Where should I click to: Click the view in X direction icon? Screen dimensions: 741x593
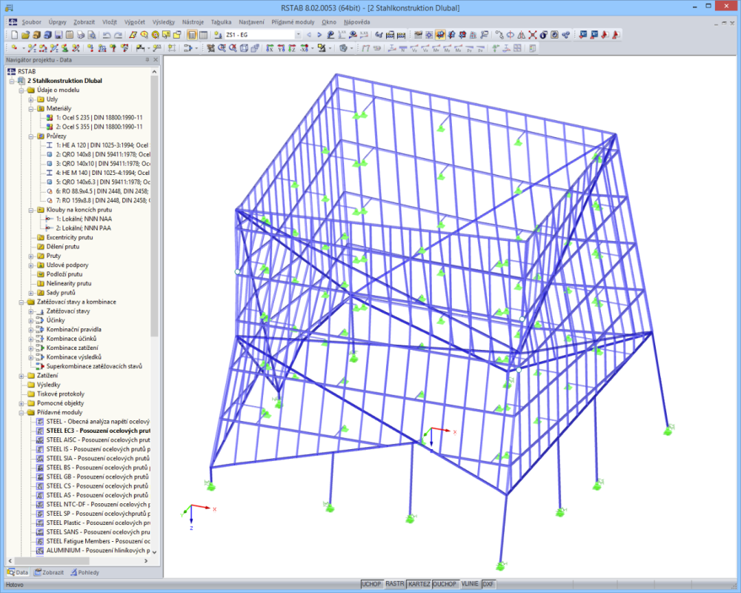(x=270, y=47)
